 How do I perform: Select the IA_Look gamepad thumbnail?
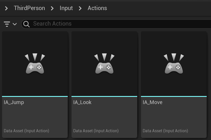(104, 64)
